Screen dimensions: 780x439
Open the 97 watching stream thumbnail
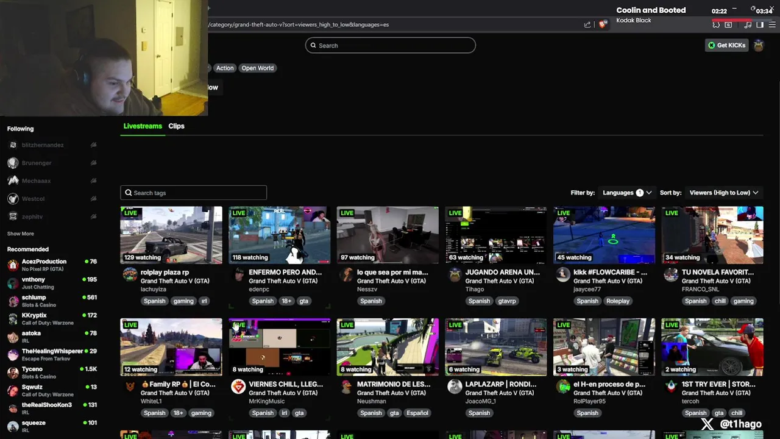point(388,235)
